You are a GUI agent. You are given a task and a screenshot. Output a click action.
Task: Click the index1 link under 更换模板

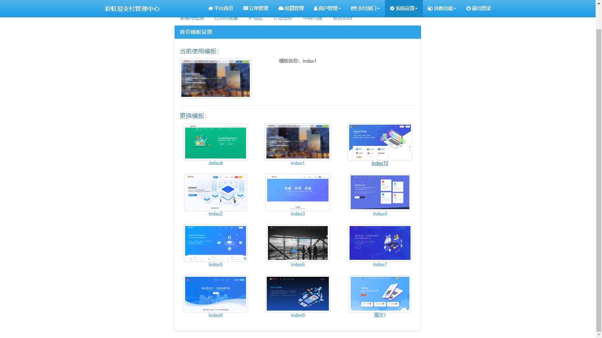click(298, 163)
